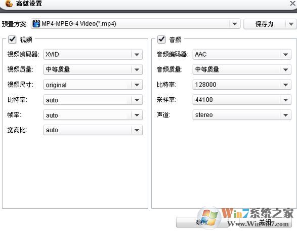Click the app logo icon in title bar
This screenshot has width=297, height=231.
point(9,3)
